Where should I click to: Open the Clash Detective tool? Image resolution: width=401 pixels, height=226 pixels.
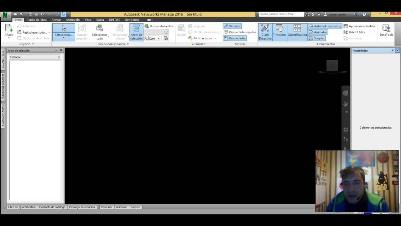pyautogui.click(x=265, y=32)
